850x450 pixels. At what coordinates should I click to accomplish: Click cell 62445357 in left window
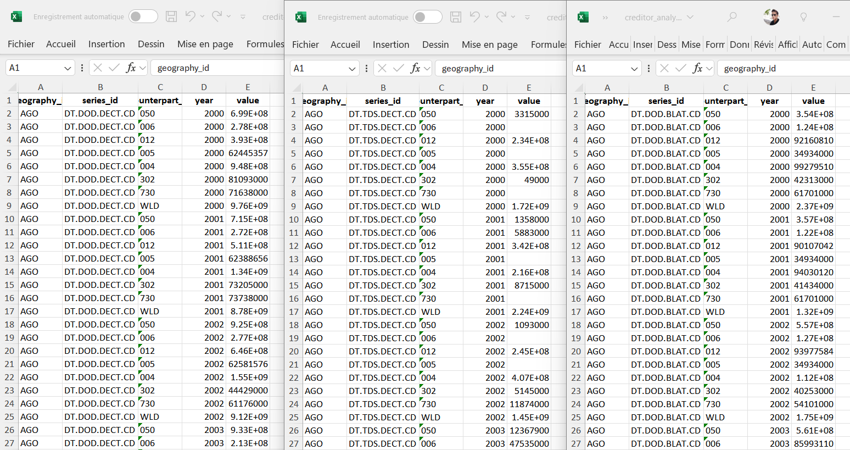point(248,153)
